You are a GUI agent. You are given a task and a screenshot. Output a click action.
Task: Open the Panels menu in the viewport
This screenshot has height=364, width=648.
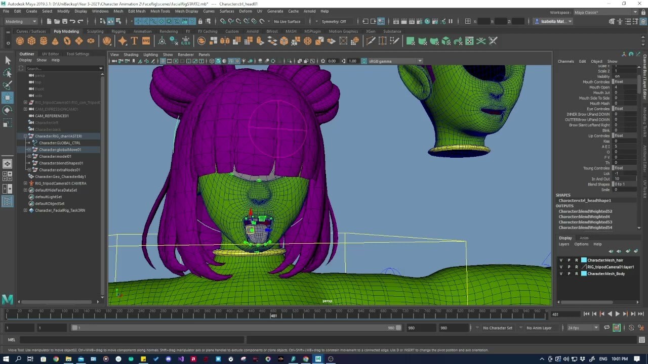point(204,55)
